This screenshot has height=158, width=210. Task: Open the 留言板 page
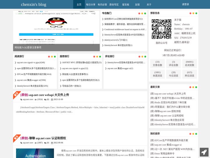(x=126, y=4)
